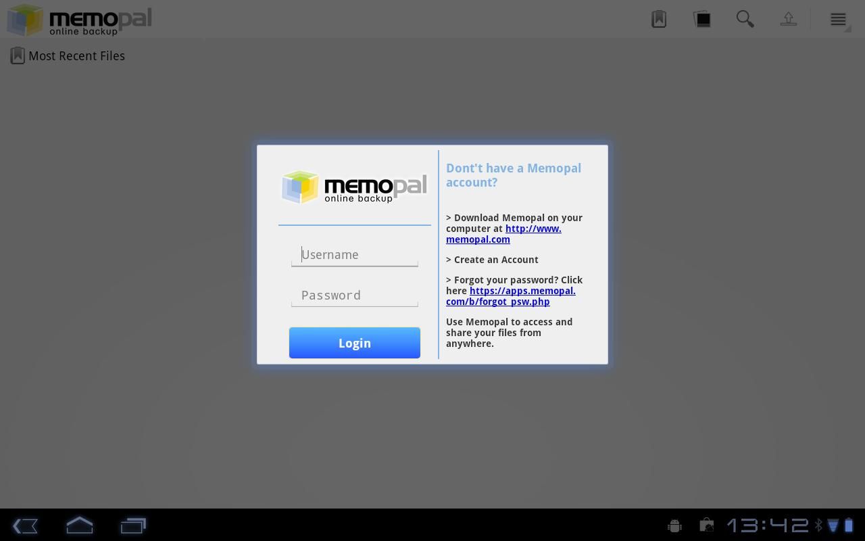Click inside the Password field

coord(354,295)
